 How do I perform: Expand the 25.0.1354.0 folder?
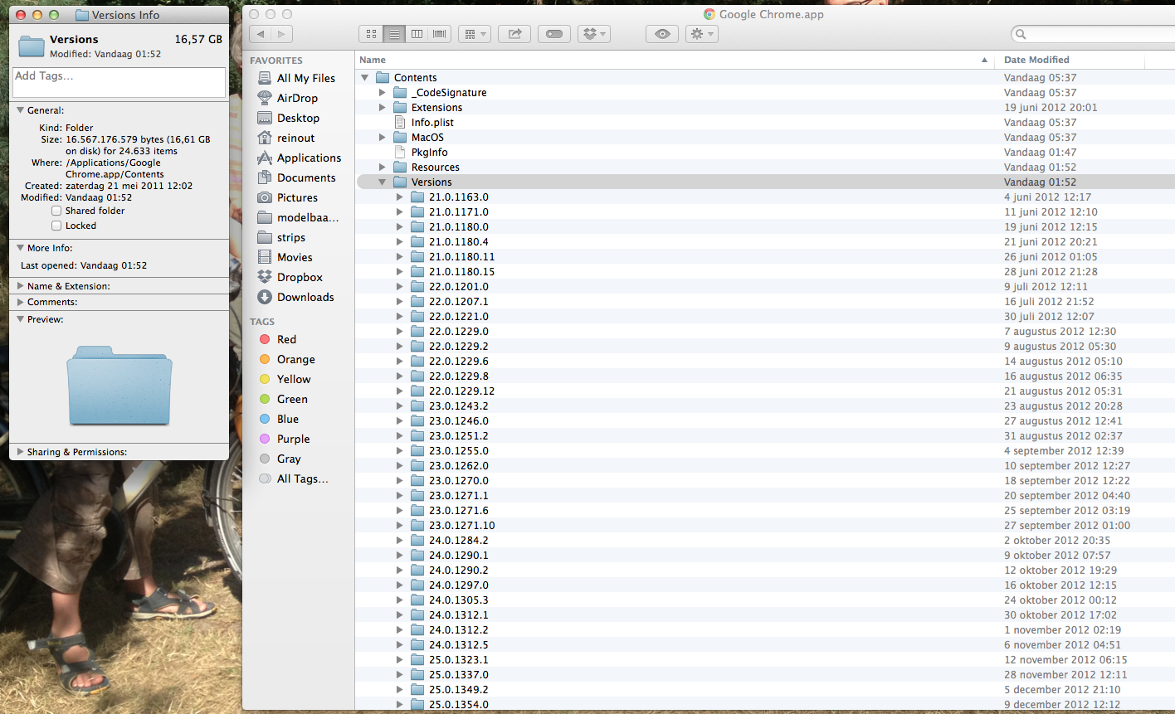coord(399,705)
